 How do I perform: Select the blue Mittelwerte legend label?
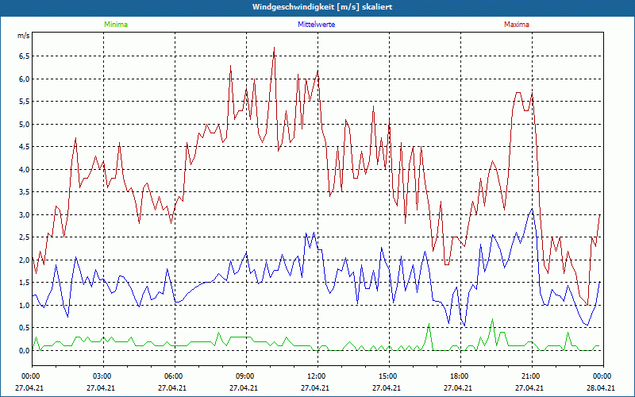(316, 25)
